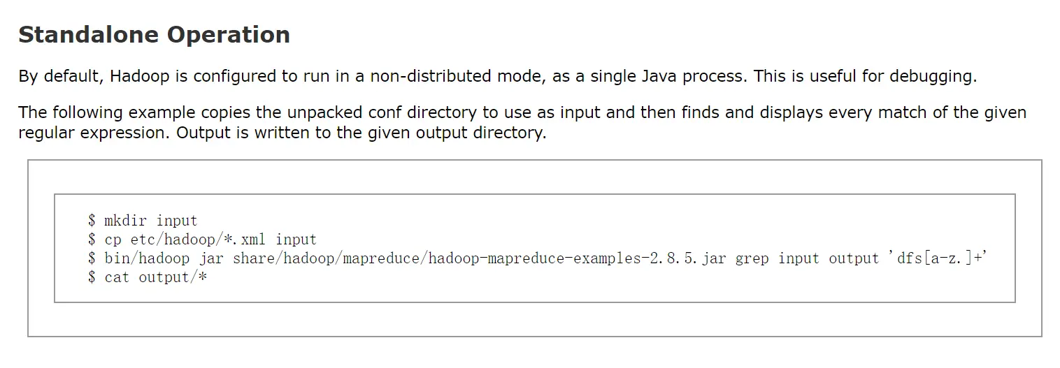Screen dimensions: 1060x368
Task: Click the "$ cat output/*" command line
Action: point(148,277)
